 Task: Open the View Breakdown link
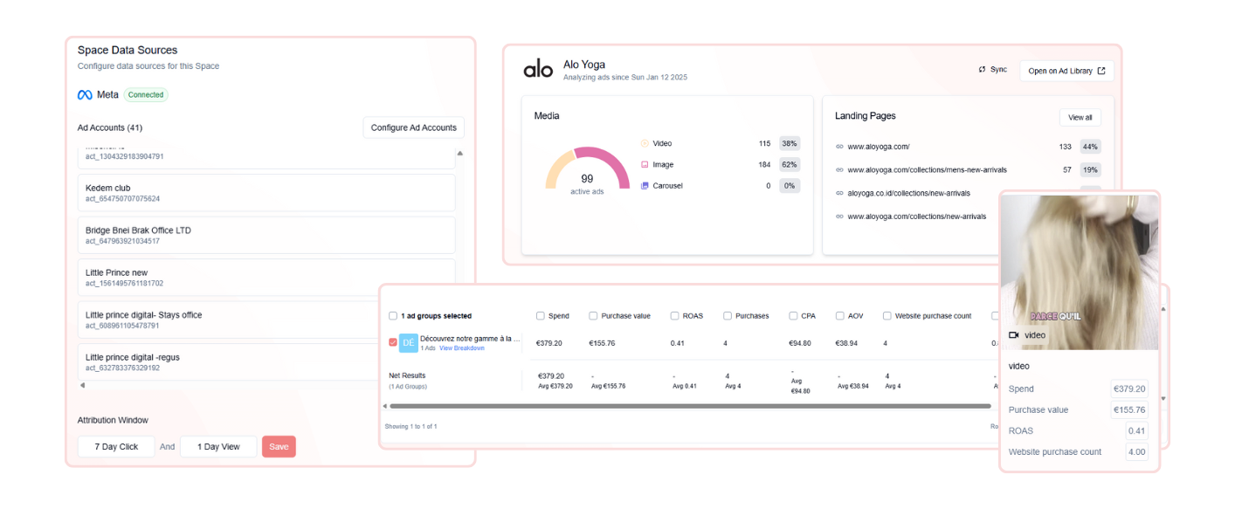pos(462,348)
